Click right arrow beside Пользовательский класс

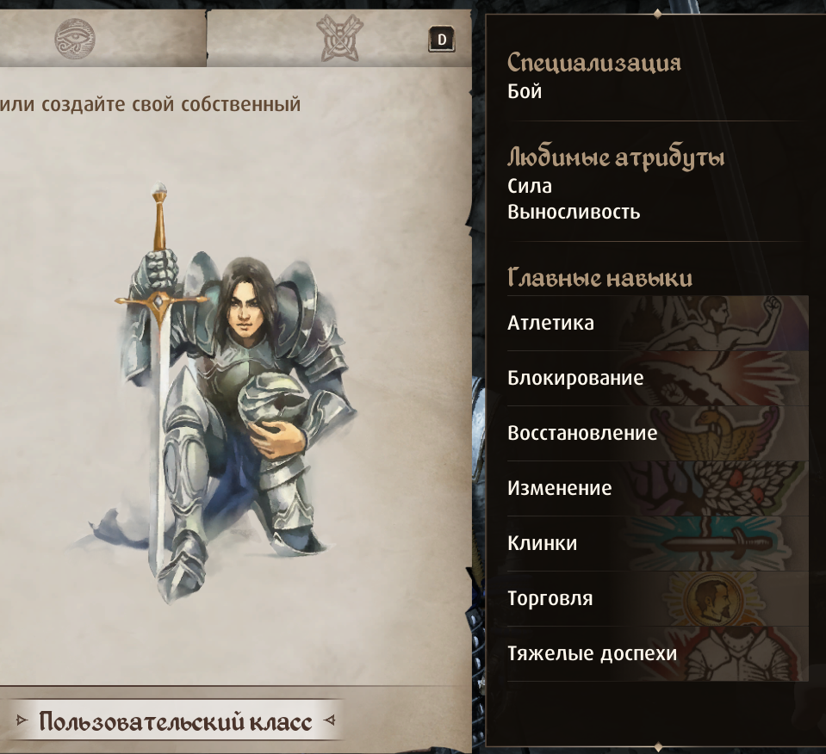[x=329, y=720]
